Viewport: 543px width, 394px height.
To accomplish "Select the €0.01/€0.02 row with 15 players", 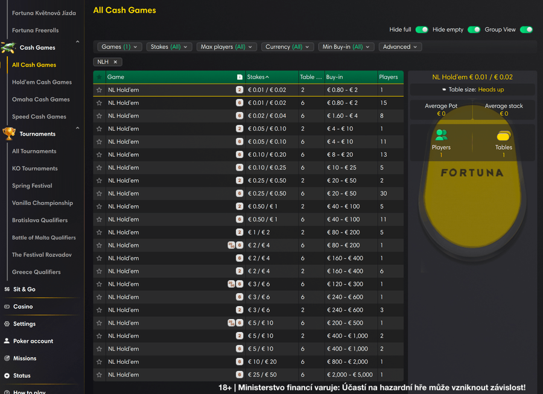I will coord(249,103).
